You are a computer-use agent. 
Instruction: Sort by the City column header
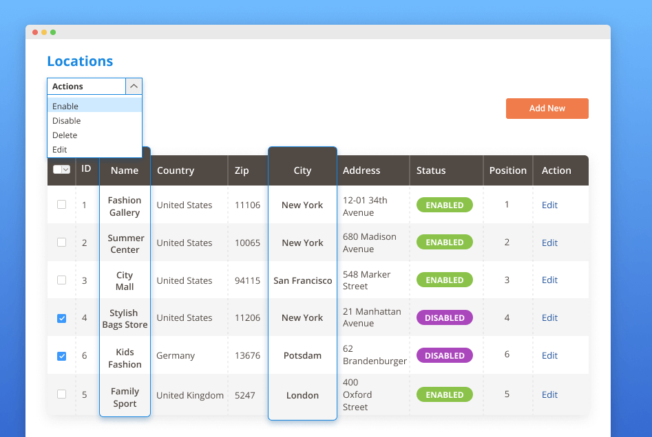(302, 170)
